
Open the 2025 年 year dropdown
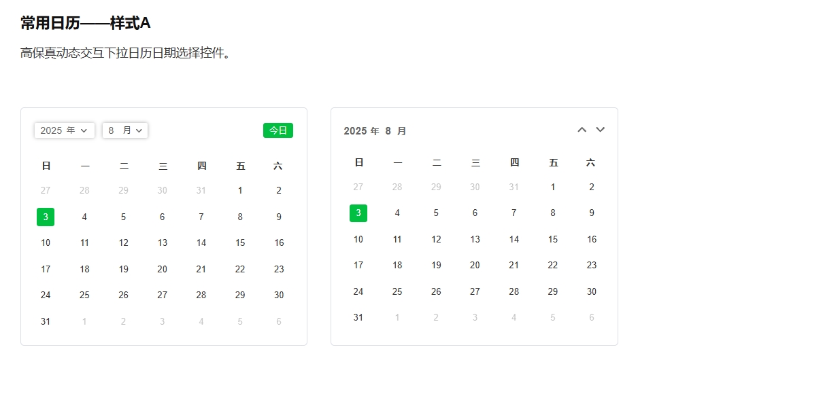pos(65,130)
